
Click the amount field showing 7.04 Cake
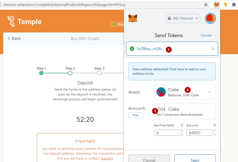coord(185,111)
